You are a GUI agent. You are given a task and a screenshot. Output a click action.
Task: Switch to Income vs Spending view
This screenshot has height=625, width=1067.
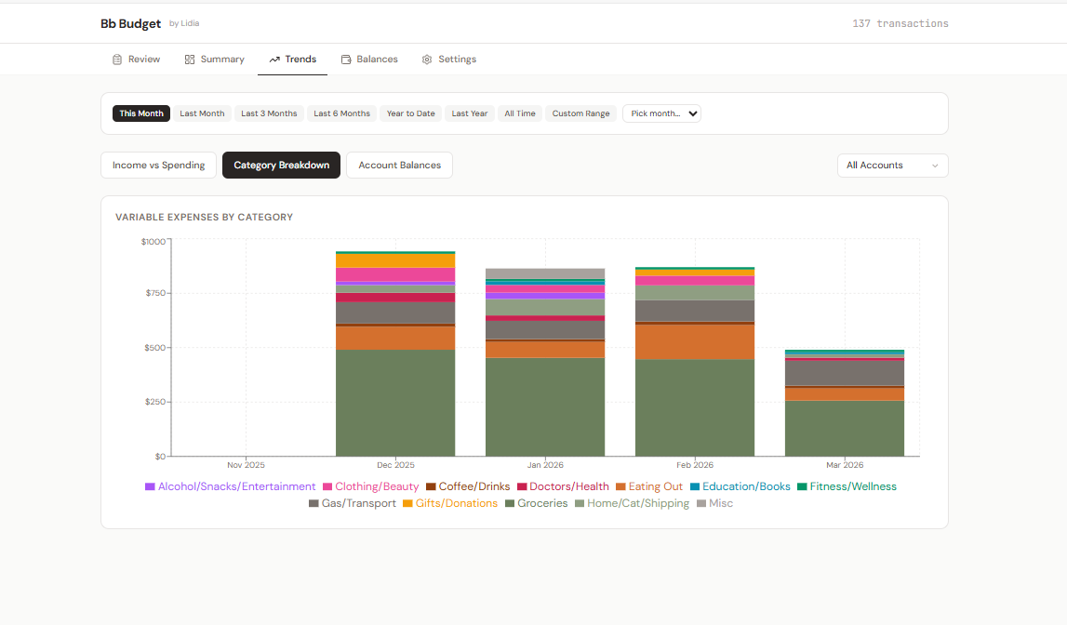point(158,165)
